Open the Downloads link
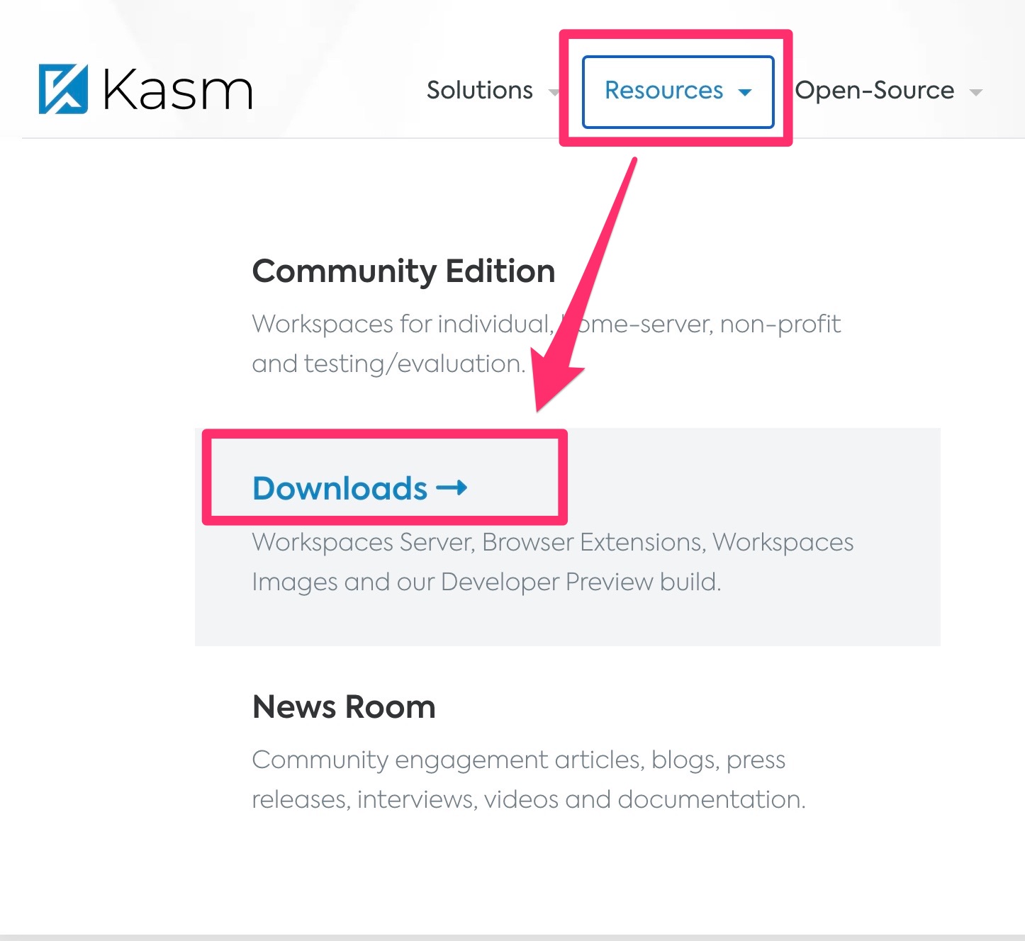 [339, 488]
